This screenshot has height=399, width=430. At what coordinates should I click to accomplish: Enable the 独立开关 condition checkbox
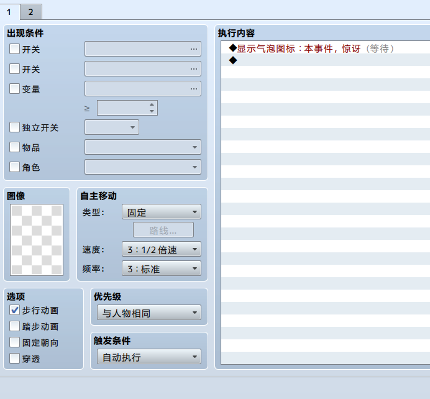(x=14, y=127)
